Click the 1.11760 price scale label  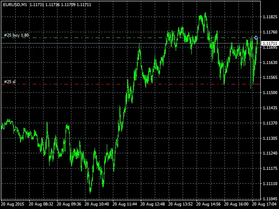(x=270, y=32)
